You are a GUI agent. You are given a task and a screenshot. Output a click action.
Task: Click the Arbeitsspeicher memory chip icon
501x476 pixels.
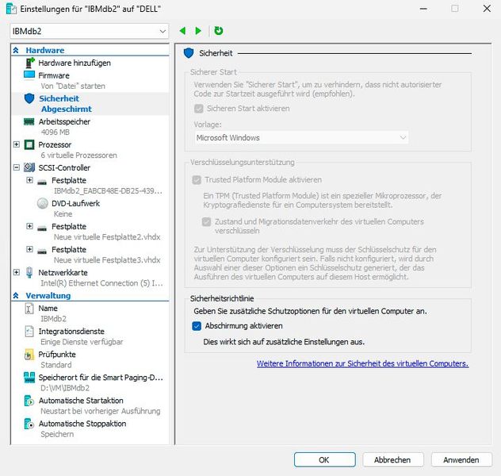[x=29, y=121]
